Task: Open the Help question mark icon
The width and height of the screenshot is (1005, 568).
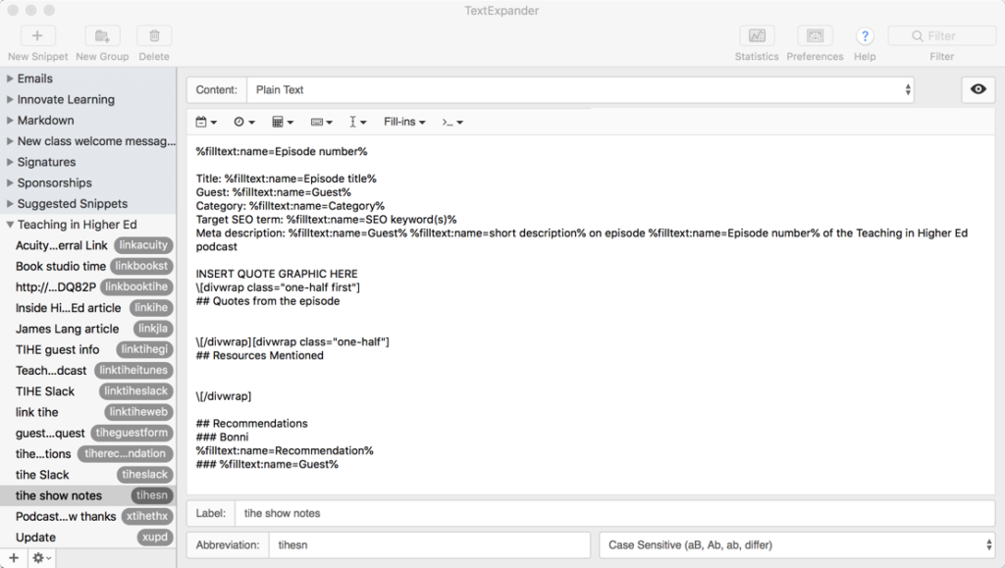Action: 865,36
